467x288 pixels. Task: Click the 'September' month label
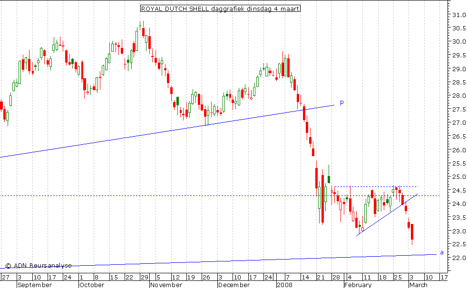coord(35,285)
